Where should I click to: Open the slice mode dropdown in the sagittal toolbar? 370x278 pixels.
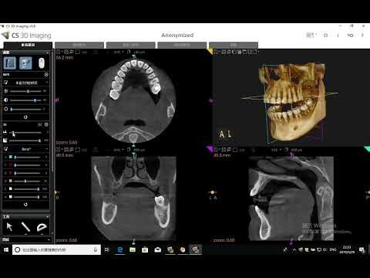276,150
